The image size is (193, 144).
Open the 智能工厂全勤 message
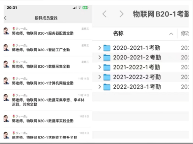(48, 48)
